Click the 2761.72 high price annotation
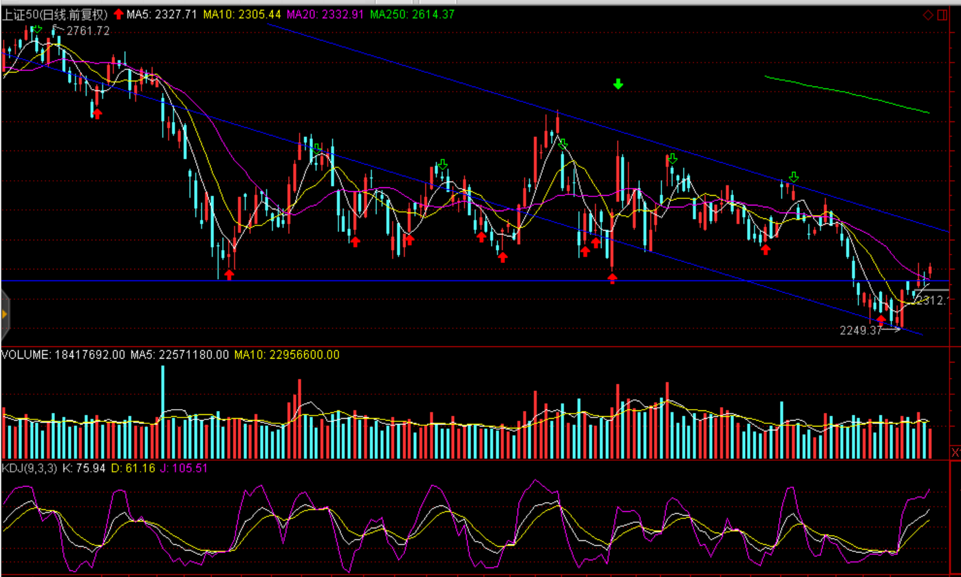Screen dimensions: 961x577 click(x=88, y=31)
